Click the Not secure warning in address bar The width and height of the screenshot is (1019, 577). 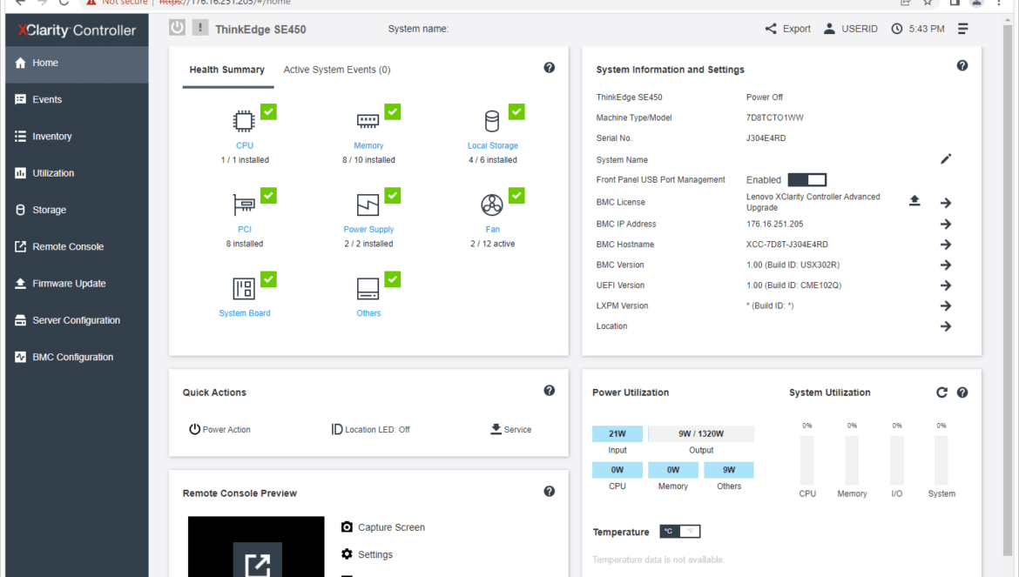coord(117,3)
